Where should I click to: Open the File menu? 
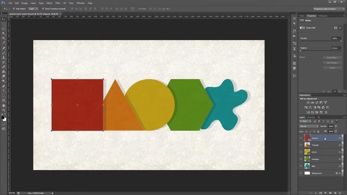tap(10, 3)
